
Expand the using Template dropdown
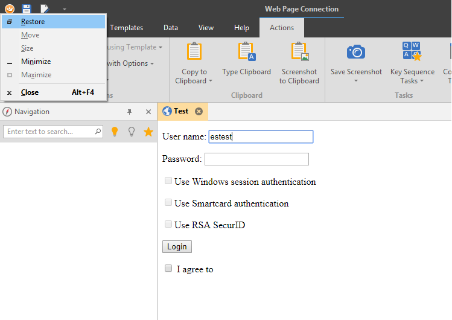(133, 47)
